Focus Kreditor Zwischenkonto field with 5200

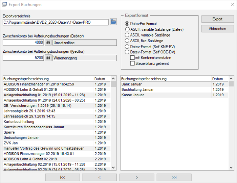(23, 58)
